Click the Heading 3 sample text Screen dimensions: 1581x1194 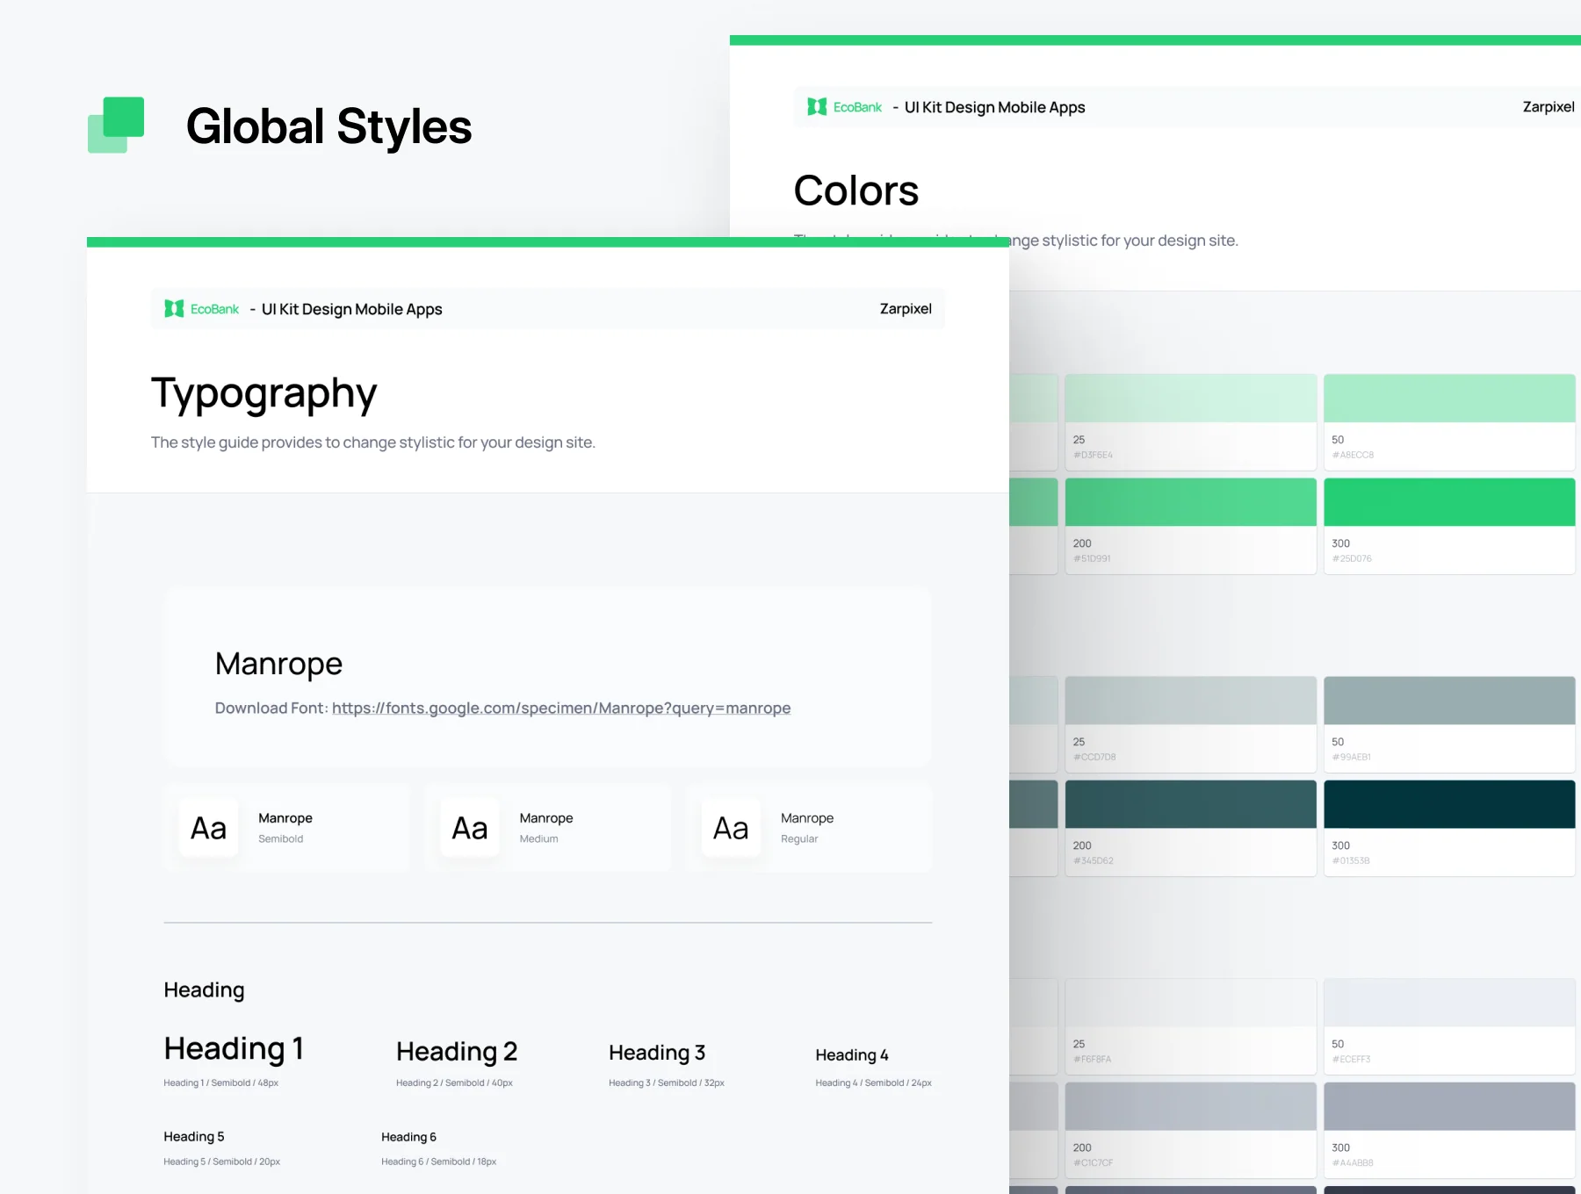(657, 1053)
